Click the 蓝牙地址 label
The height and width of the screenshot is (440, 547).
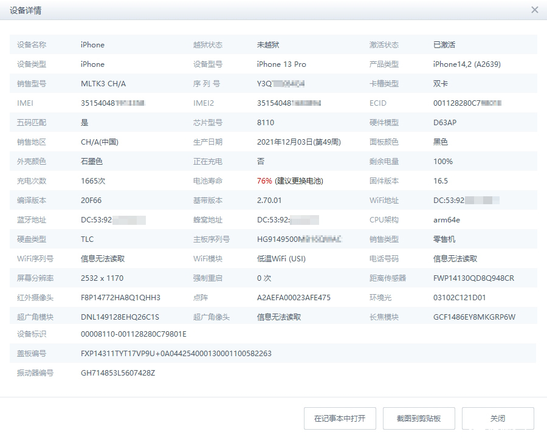pos(32,220)
